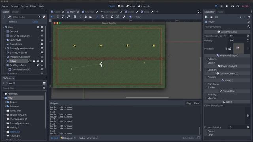Image resolution: width=253 pixels, height=142 pixels.
Task: Toggle visibility of ProjectileContainer node
Action: (42, 57)
